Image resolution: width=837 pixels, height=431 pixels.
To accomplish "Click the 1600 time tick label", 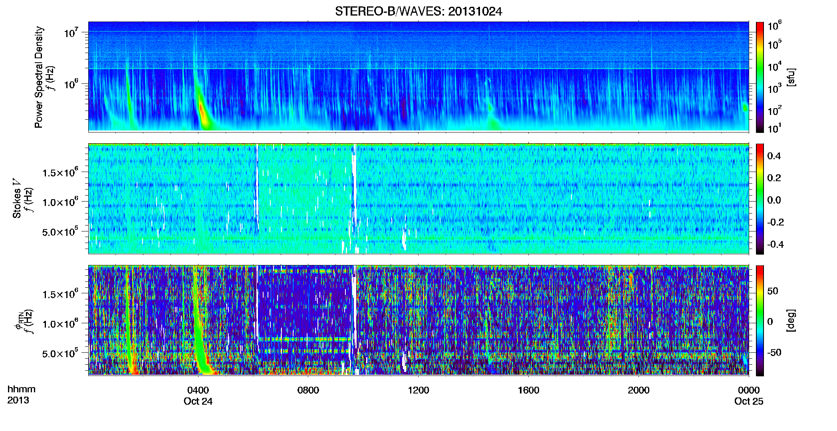I will coord(528,390).
